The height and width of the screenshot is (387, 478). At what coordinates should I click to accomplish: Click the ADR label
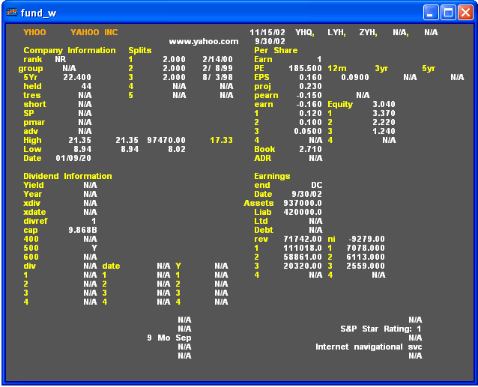pos(262,159)
